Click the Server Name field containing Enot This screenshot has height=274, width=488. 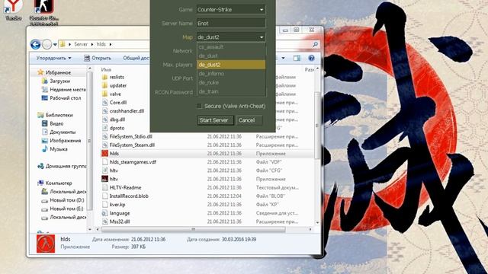[231, 24]
